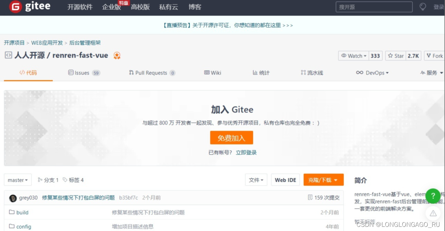This screenshot has width=445, height=231.
Task: Open 企业版 in the top navigation
Action: point(111,7)
